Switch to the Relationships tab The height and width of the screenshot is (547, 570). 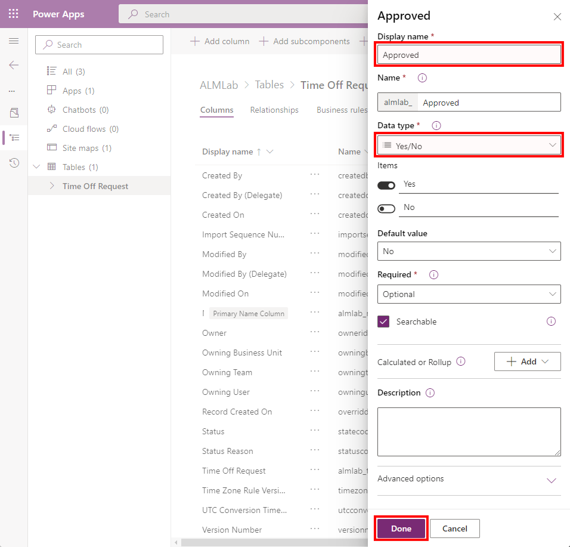[274, 110]
